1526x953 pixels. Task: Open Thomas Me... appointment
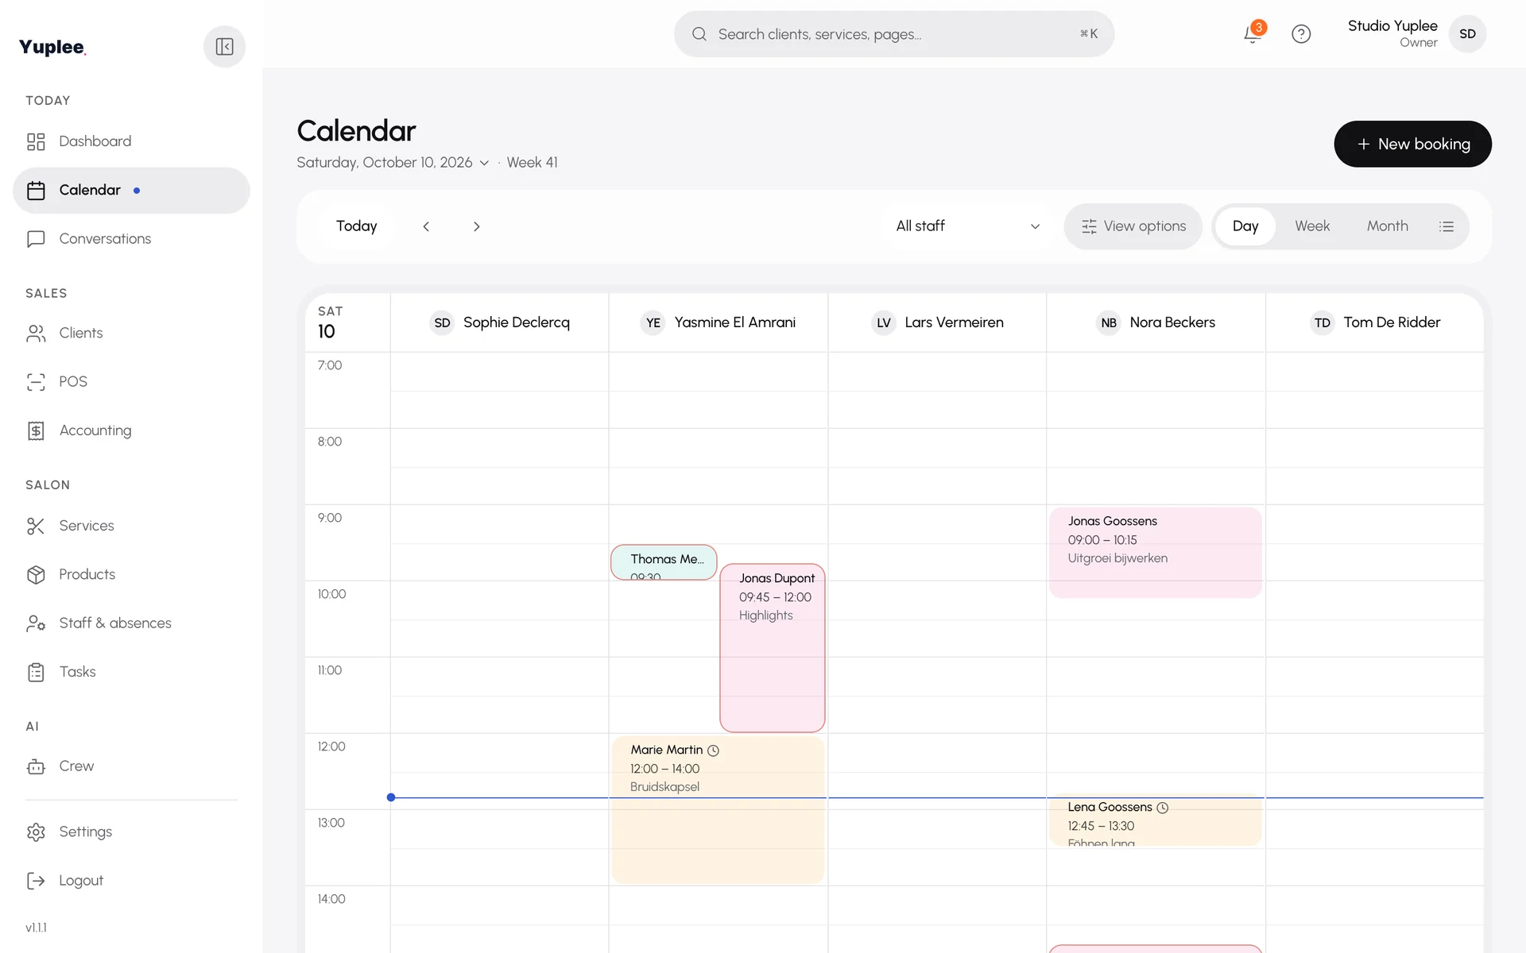(x=664, y=562)
